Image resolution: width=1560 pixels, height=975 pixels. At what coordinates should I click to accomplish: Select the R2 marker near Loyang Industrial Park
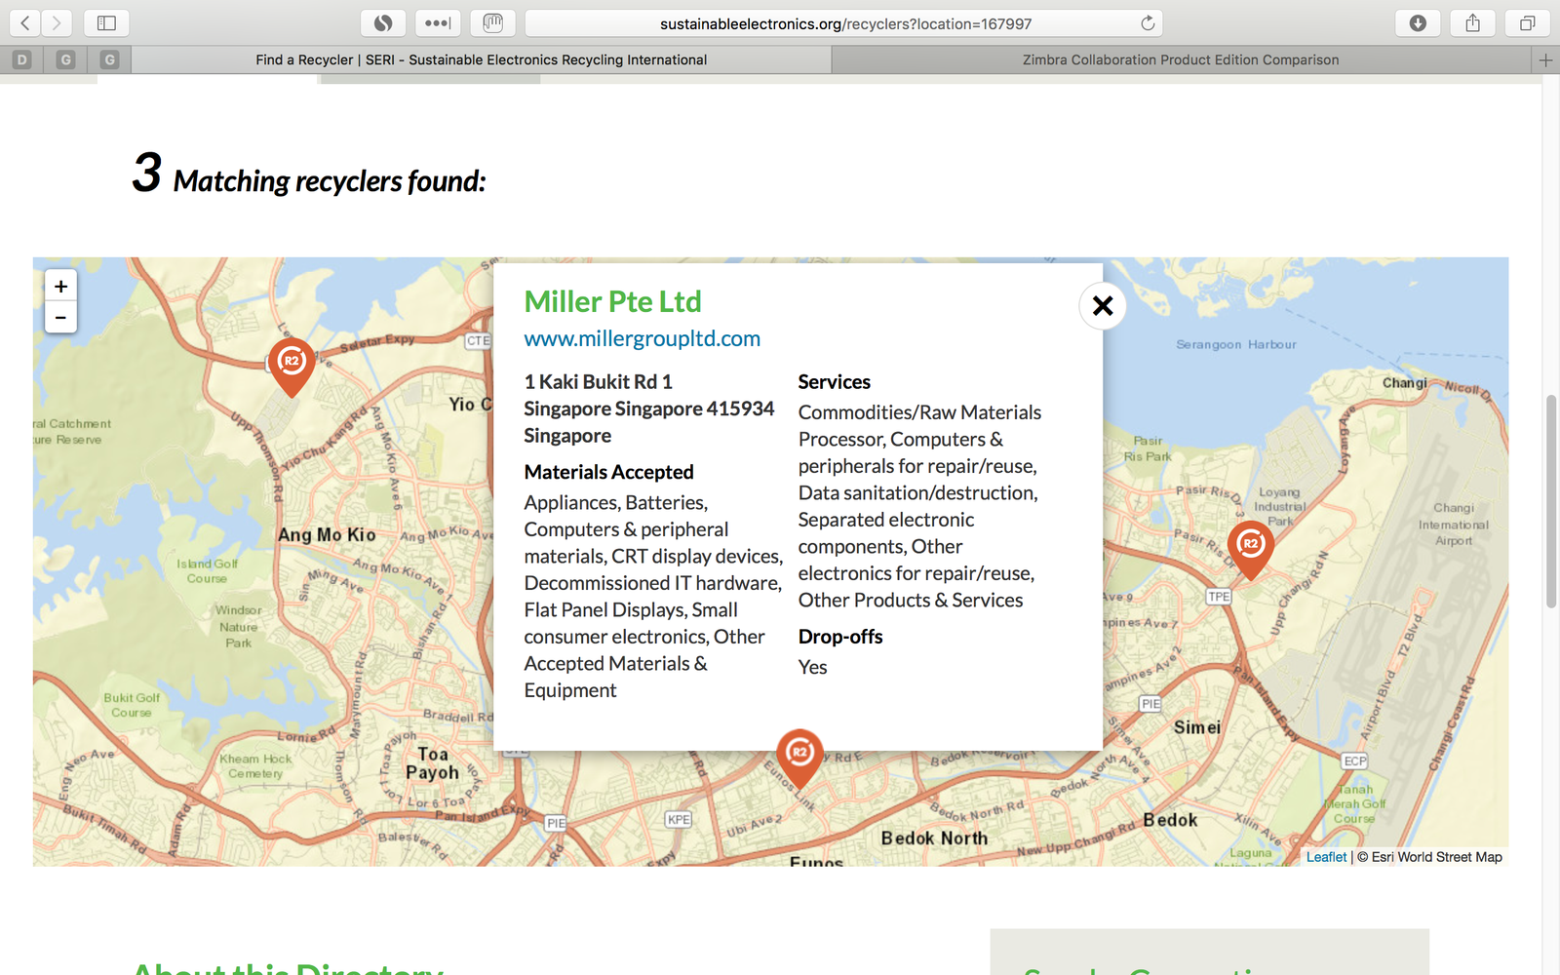coord(1250,546)
